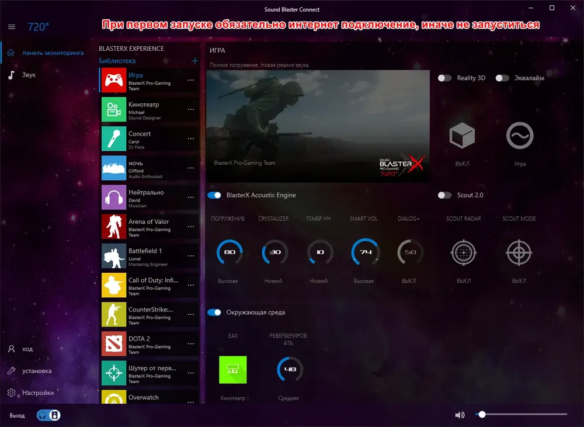Open more options for Call of Duty
Image resolution: width=584 pixels, height=427 pixels.
191,285
